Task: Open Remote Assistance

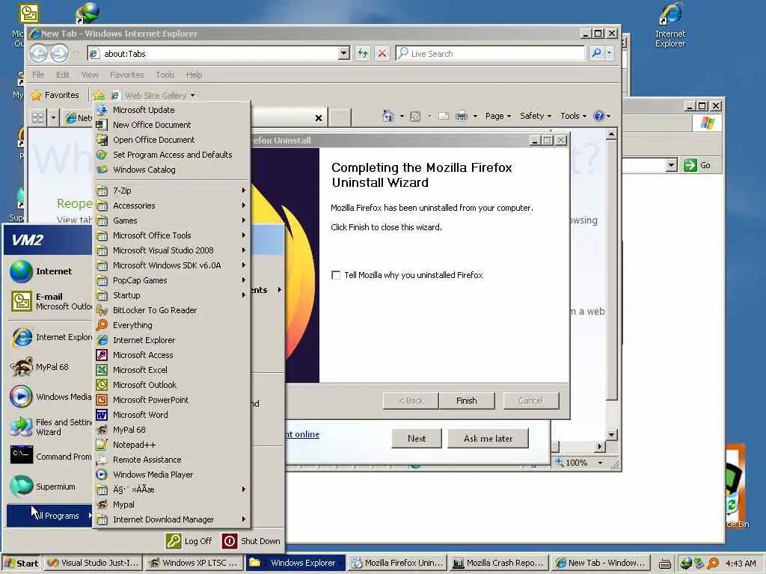Action: coord(172,460)
